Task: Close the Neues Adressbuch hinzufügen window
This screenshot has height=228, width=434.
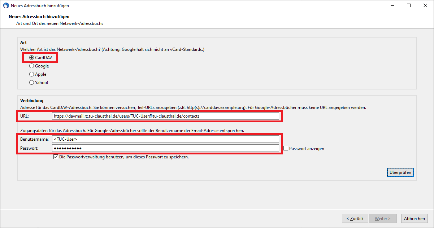Action: pyautogui.click(x=425, y=6)
